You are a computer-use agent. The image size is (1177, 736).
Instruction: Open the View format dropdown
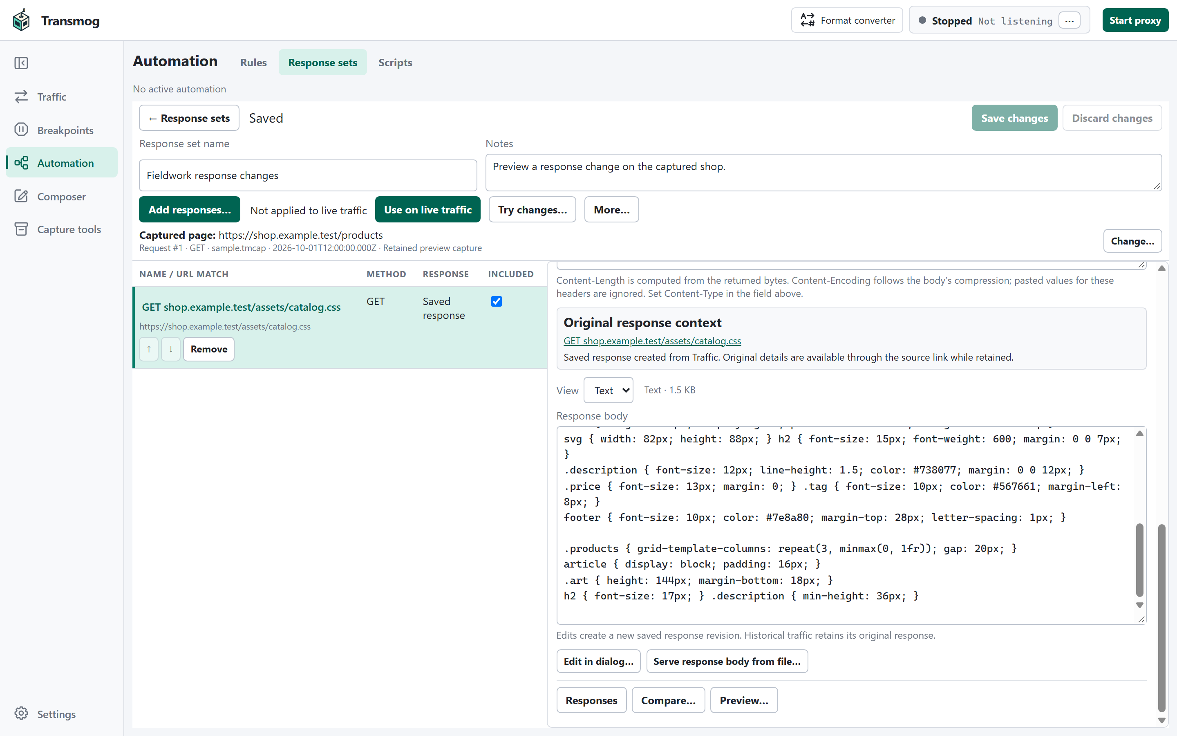[608, 390]
